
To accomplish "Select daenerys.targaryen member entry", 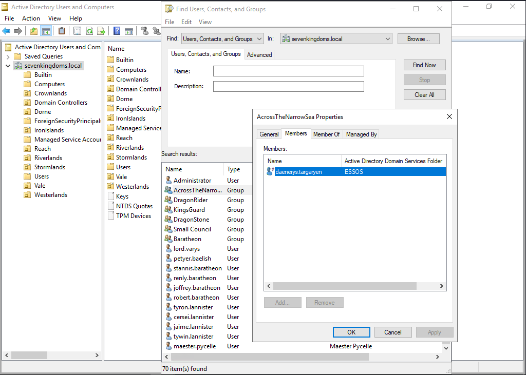I will [298, 172].
